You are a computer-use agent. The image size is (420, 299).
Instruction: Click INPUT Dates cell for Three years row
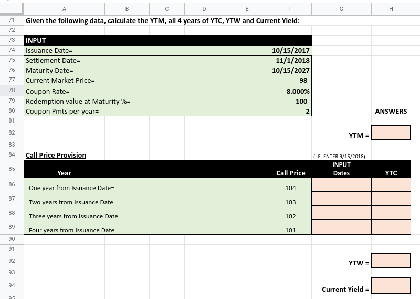tap(341, 213)
